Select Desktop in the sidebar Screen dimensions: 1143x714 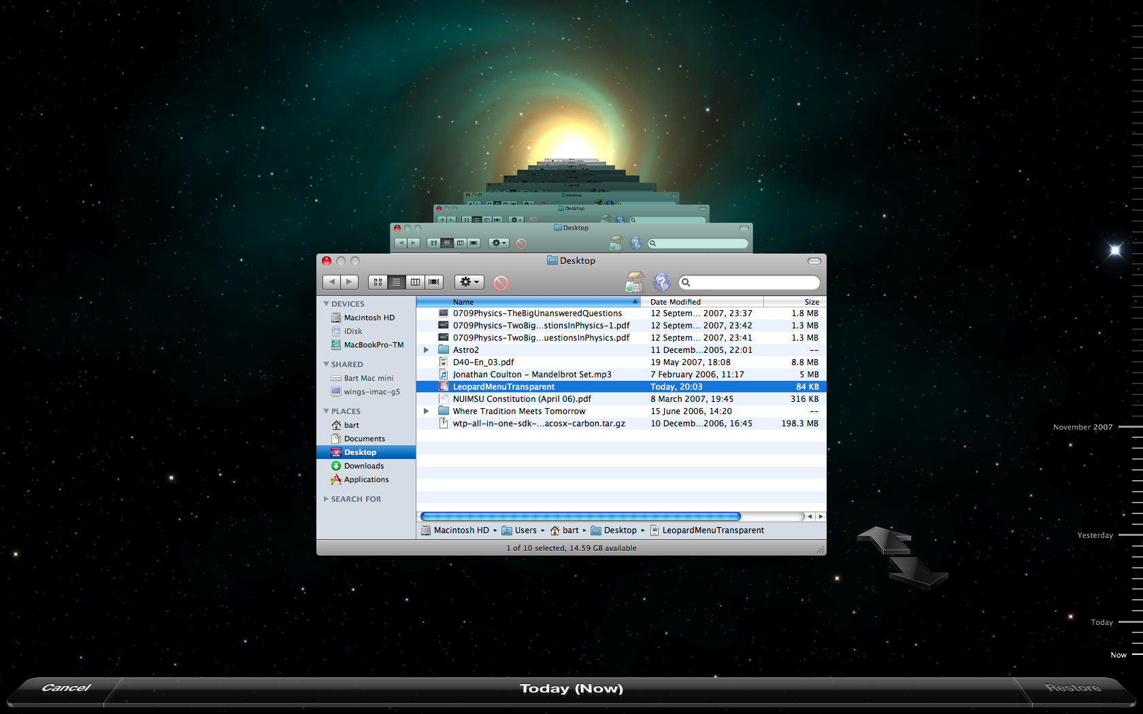click(x=366, y=452)
